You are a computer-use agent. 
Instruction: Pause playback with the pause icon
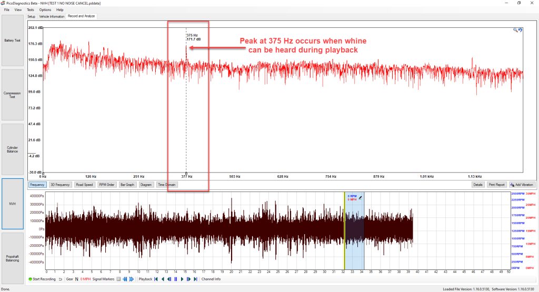176,279
